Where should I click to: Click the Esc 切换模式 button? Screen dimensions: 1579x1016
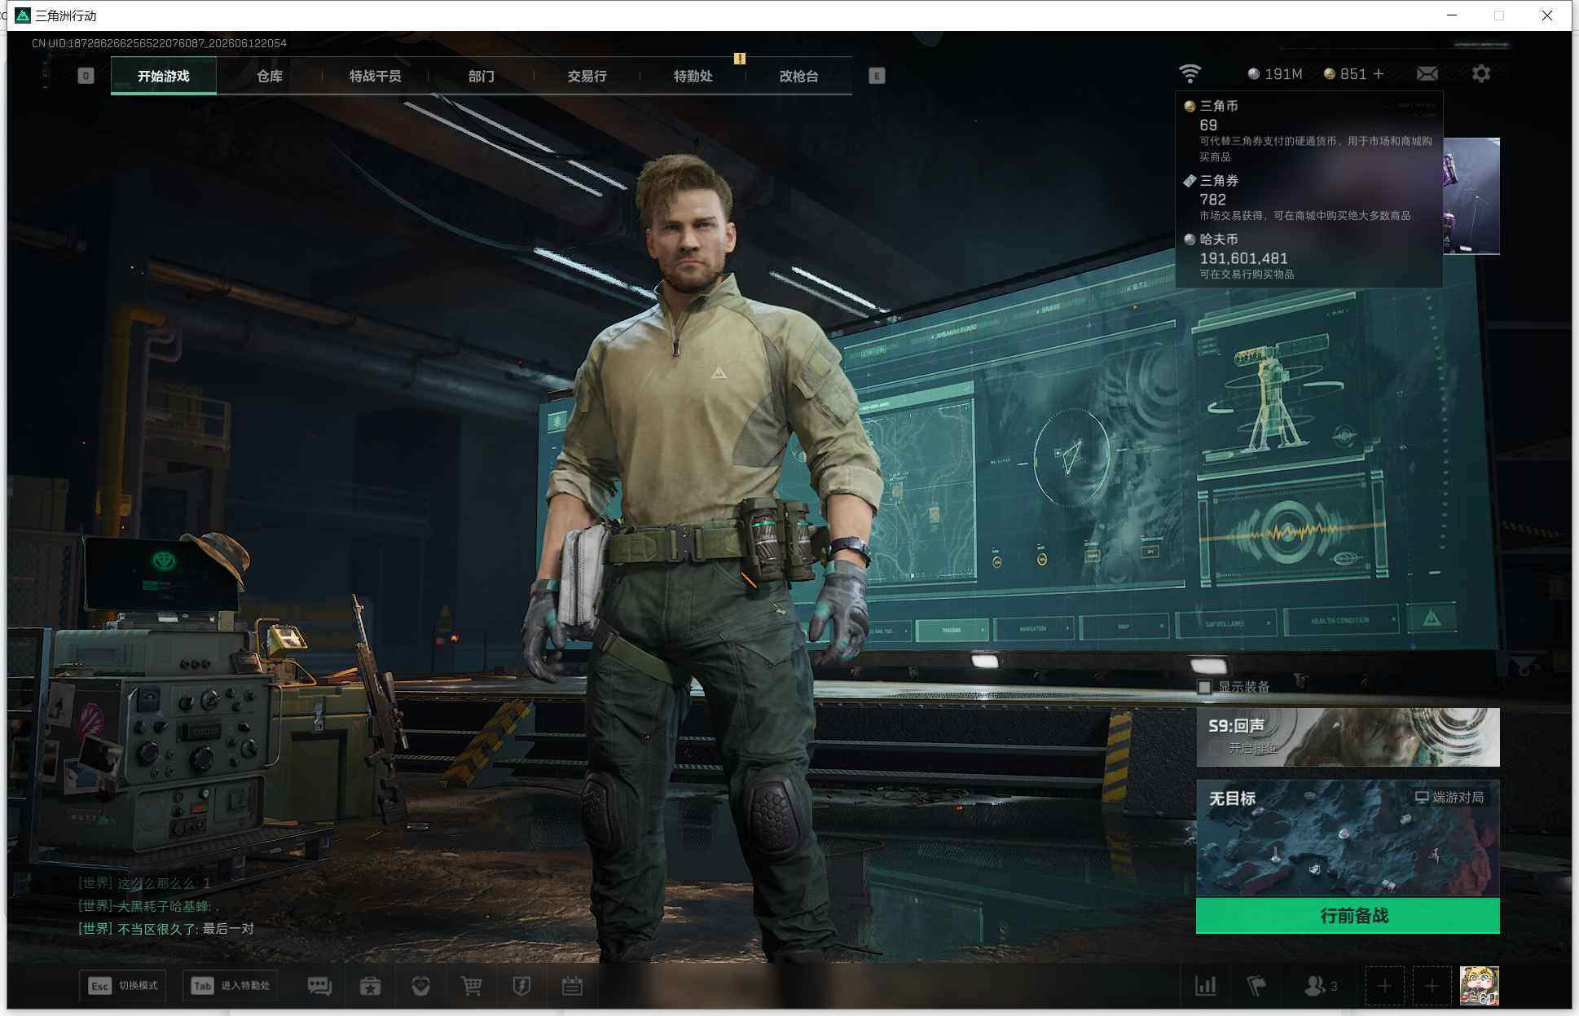click(123, 986)
